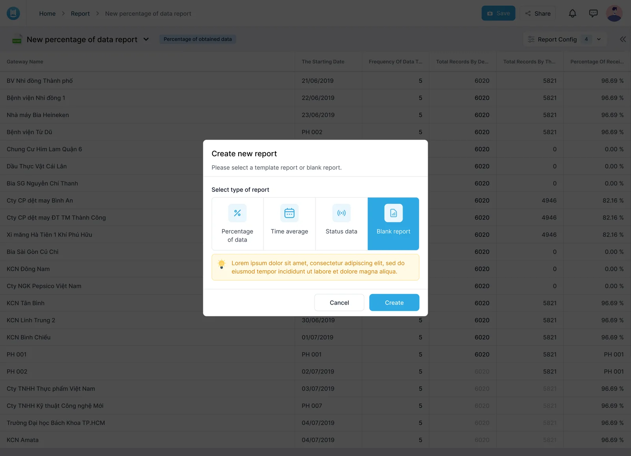631x456 pixels.
Task: Expand the Report Config dropdown arrow
Action: pyautogui.click(x=599, y=39)
